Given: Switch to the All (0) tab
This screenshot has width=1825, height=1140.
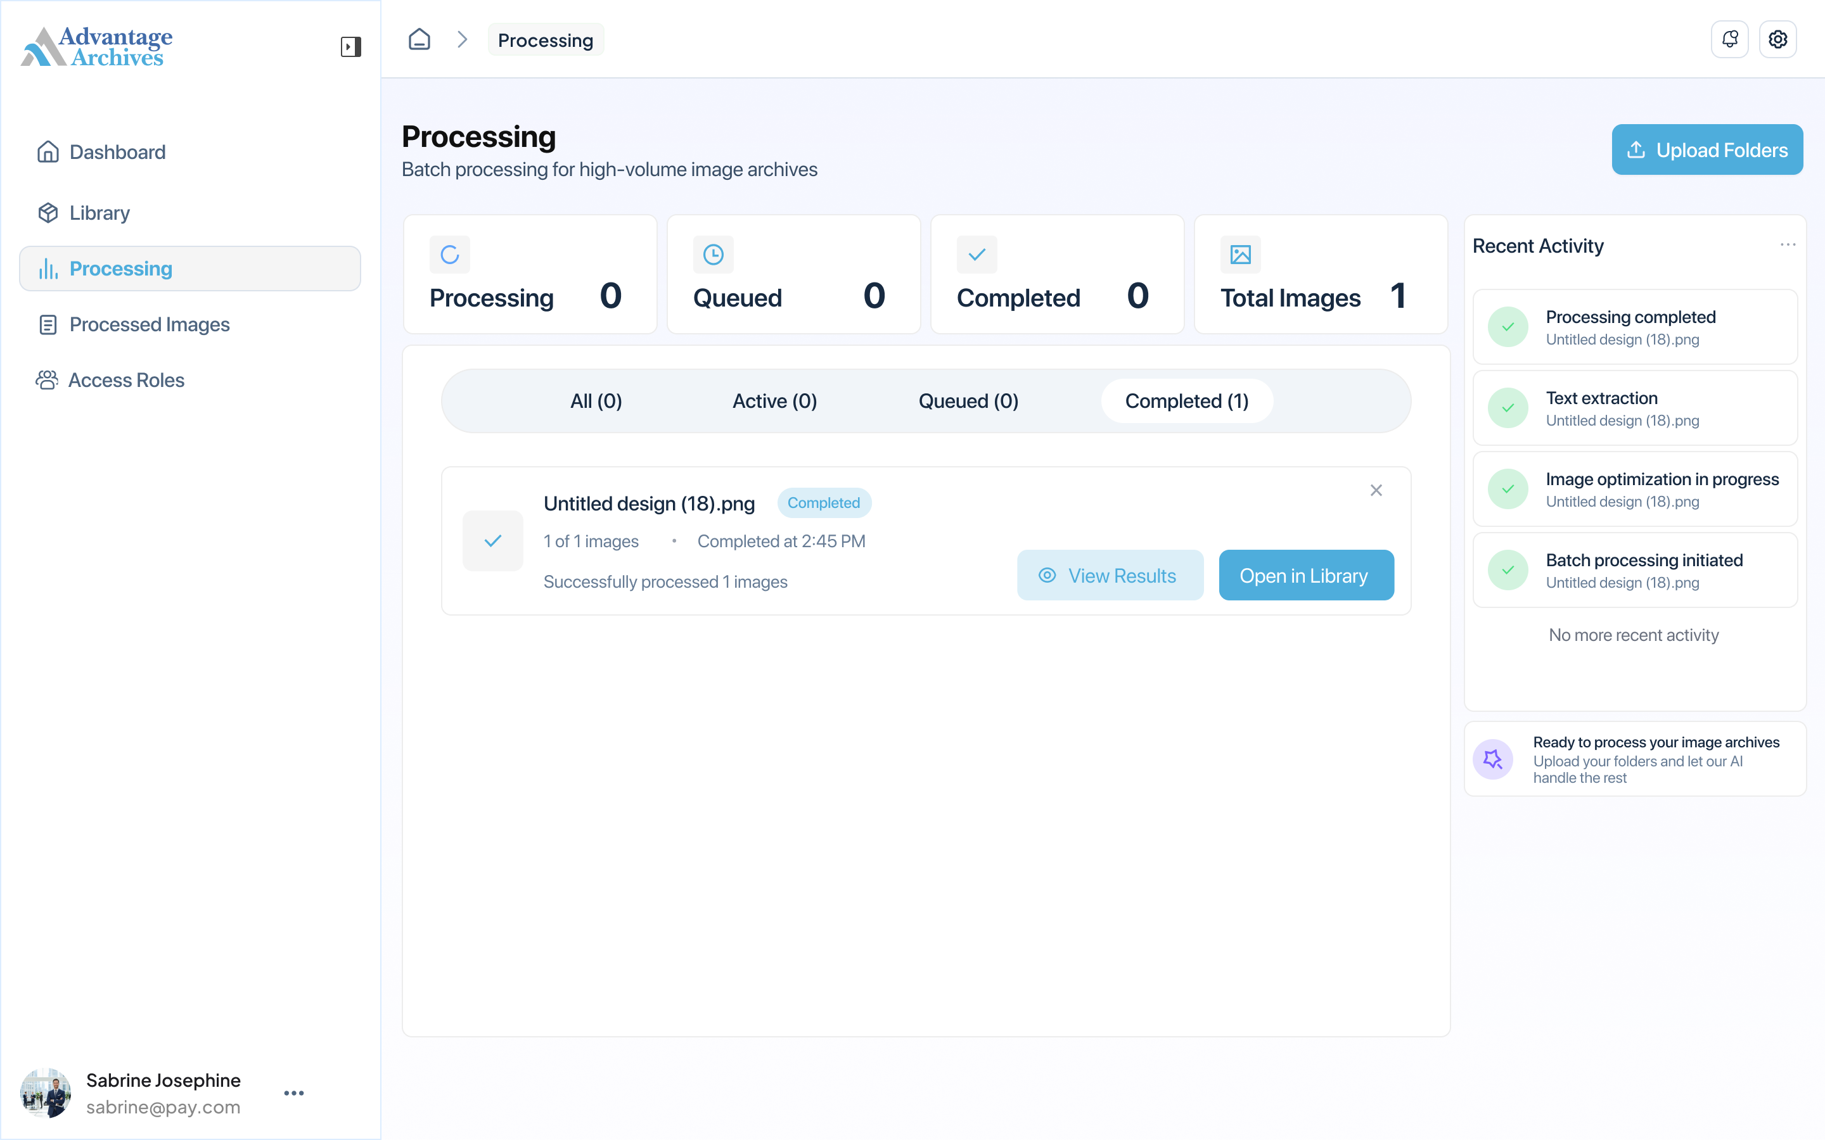Looking at the screenshot, I should tap(596, 401).
